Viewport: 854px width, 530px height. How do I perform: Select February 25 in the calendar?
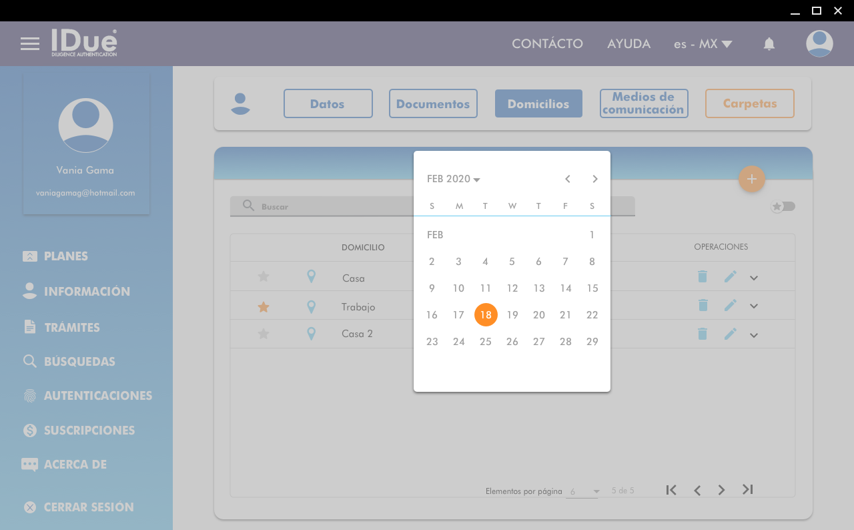click(486, 342)
